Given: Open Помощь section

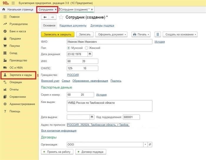Looking at the screenshot, I should 19,111.
